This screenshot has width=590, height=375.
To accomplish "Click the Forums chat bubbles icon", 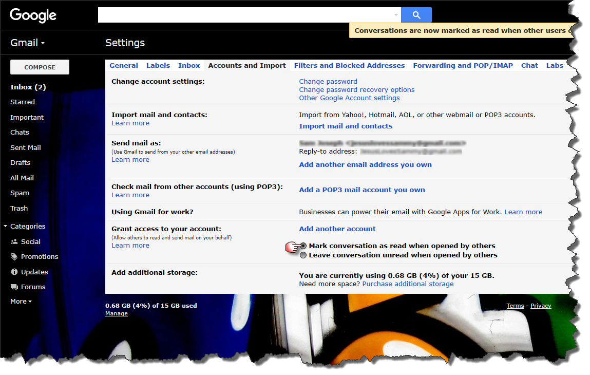I will pos(14,287).
